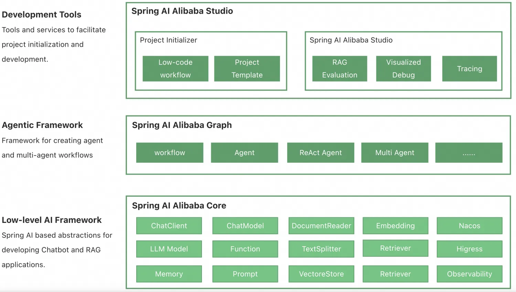Open the Nacos integration block

pyautogui.click(x=469, y=226)
